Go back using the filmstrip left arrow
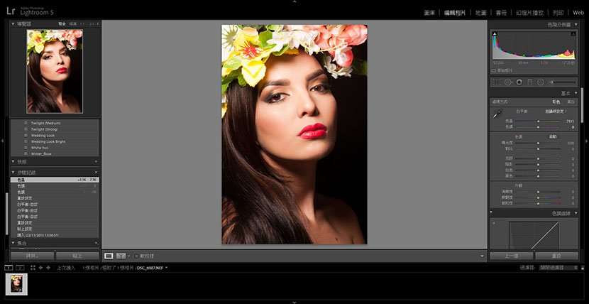Image resolution: width=589 pixels, height=304 pixels. pos(40,268)
